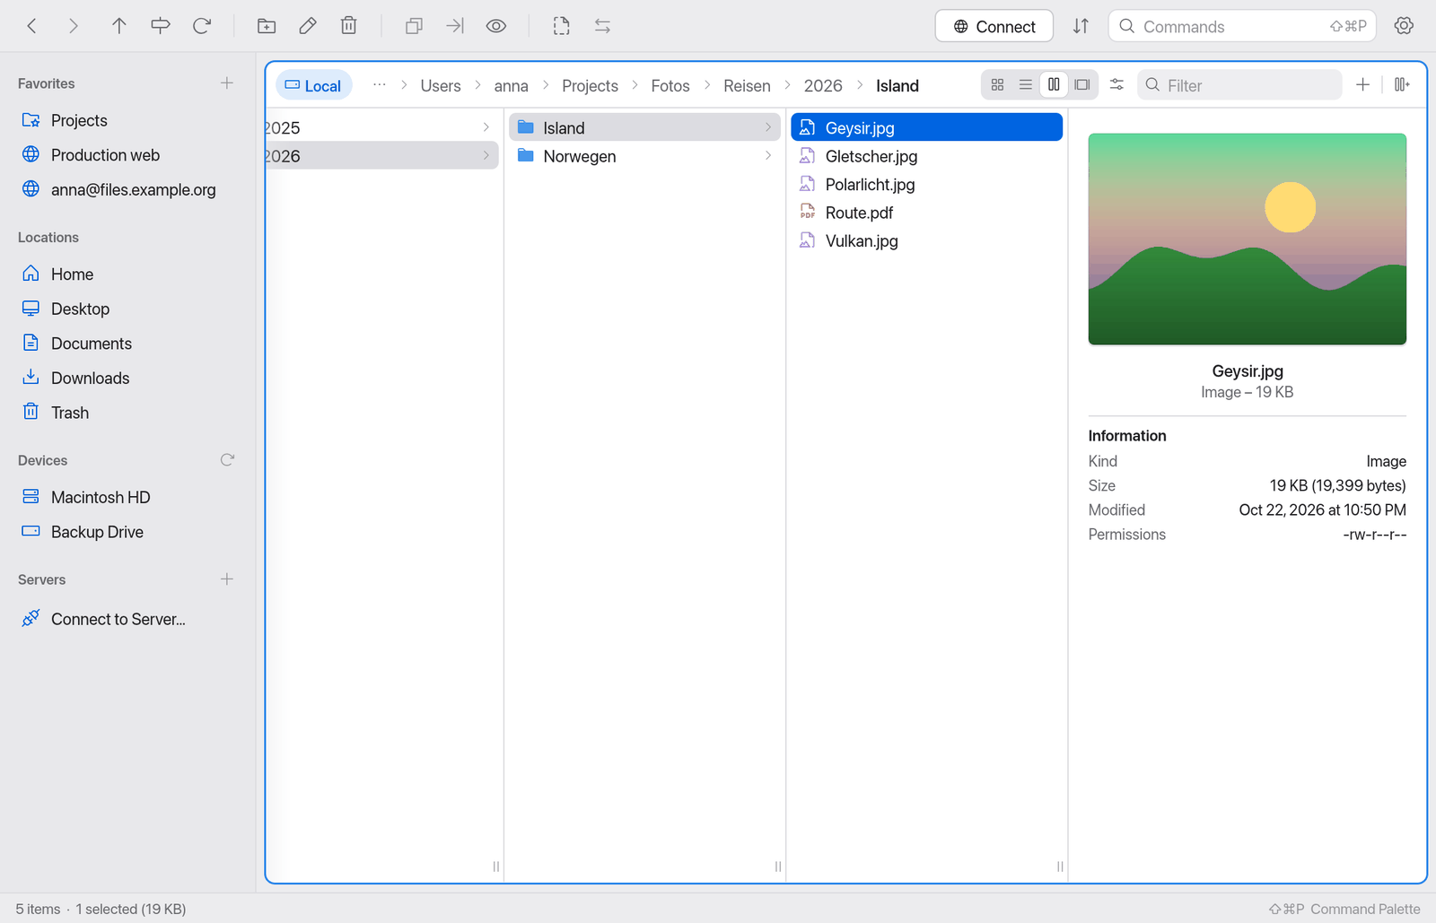Click the Filter search field
Viewport: 1436px width, 923px height.
[1239, 85]
